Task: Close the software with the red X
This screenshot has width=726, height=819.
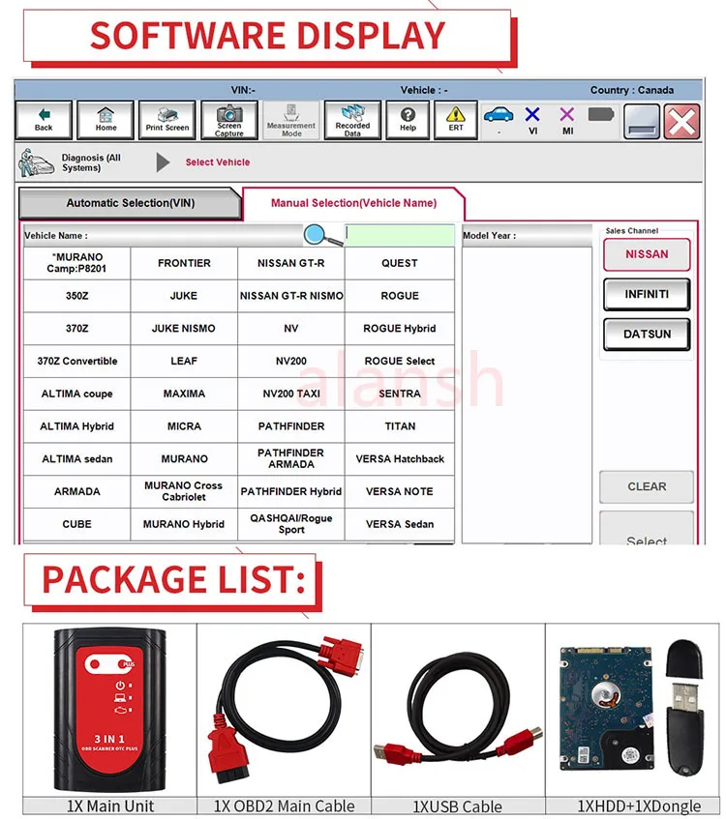Action: 682,121
